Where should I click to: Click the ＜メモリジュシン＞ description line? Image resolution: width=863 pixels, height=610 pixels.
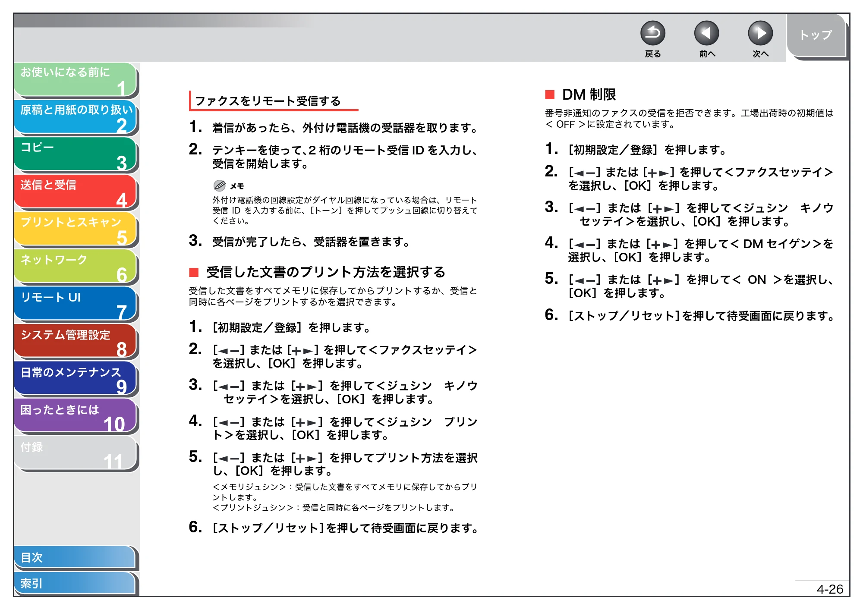click(345, 492)
